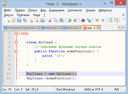Place cursor on line 11 code
The height and width of the screenshot is (94, 128).
click(51, 78)
